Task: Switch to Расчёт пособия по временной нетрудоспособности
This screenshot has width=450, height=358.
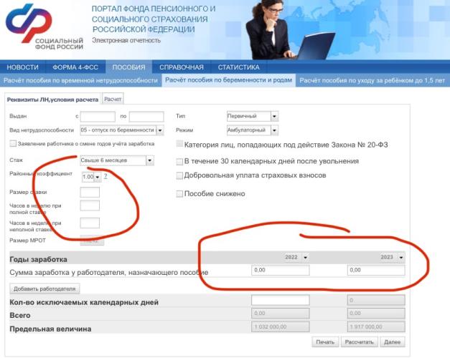Action: [x=80, y=80]
